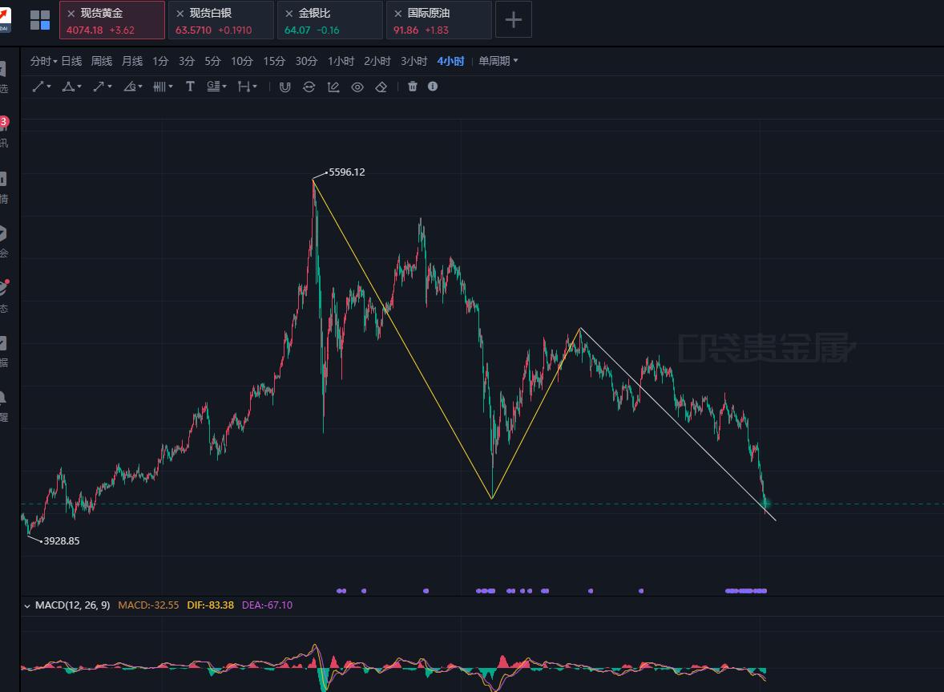Switch chart to 1分 period
The height and width of the screenshot is (692, 944).
click(x=160, y=61)
